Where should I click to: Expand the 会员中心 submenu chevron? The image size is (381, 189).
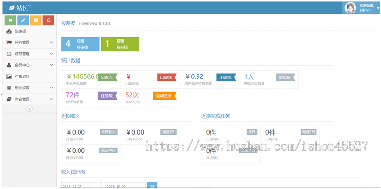click(51, 65)
